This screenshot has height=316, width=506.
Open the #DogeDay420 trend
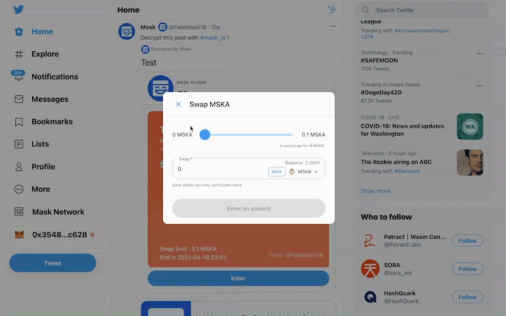tap(381, 92)
